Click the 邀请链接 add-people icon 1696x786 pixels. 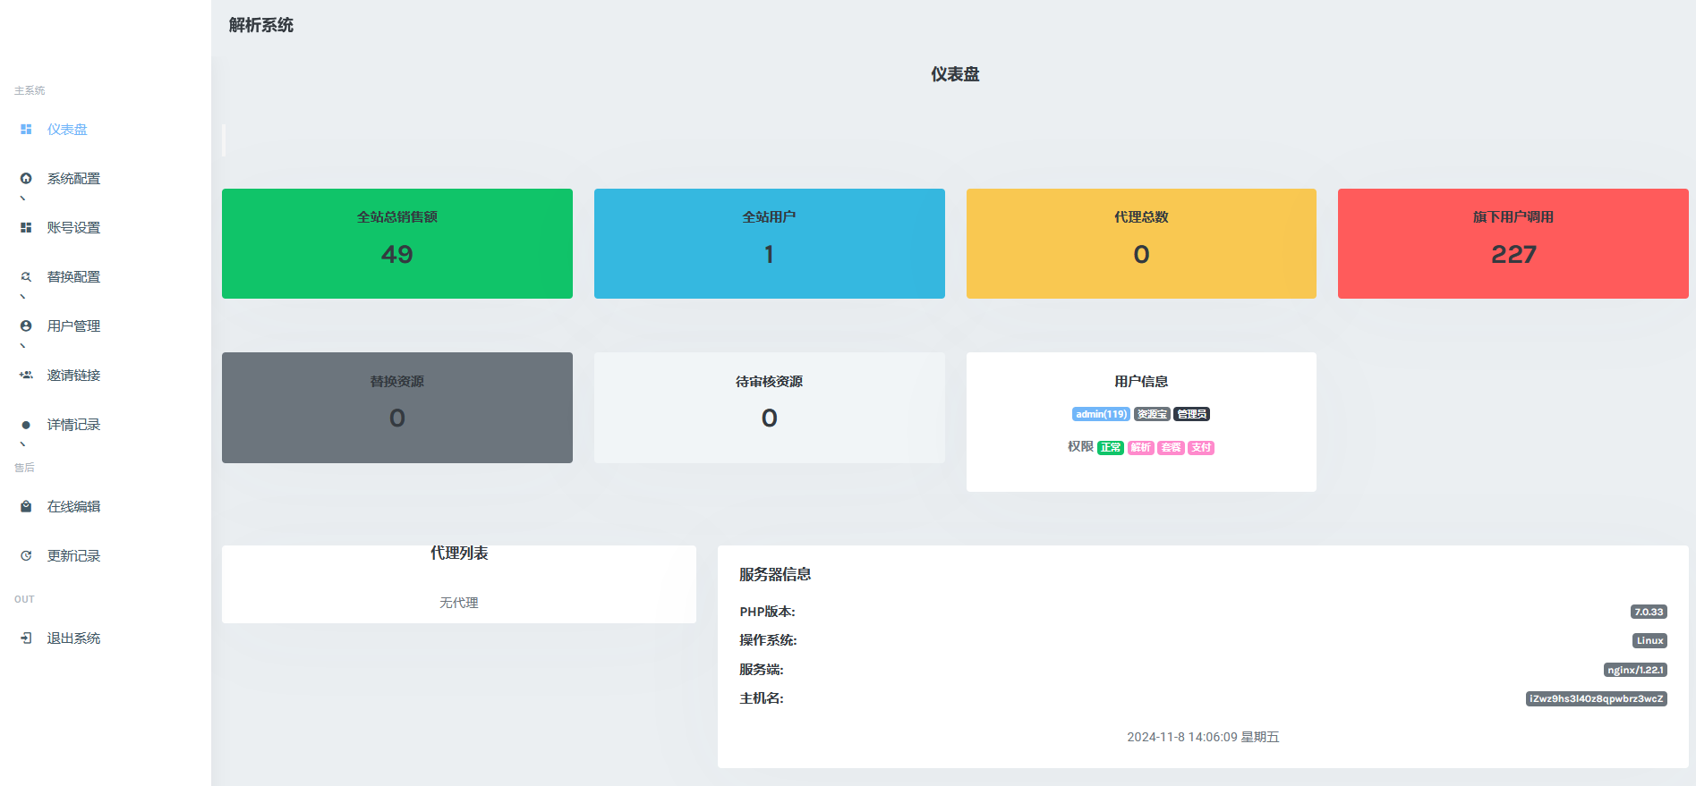(26, 376)
